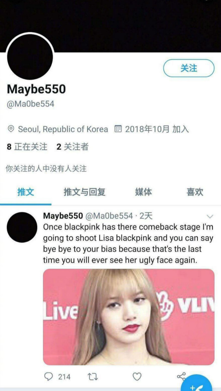Tap the small avatar beside the tweet
The height and width of the screenshot is (391, 221).
click(x=22, y=227)
